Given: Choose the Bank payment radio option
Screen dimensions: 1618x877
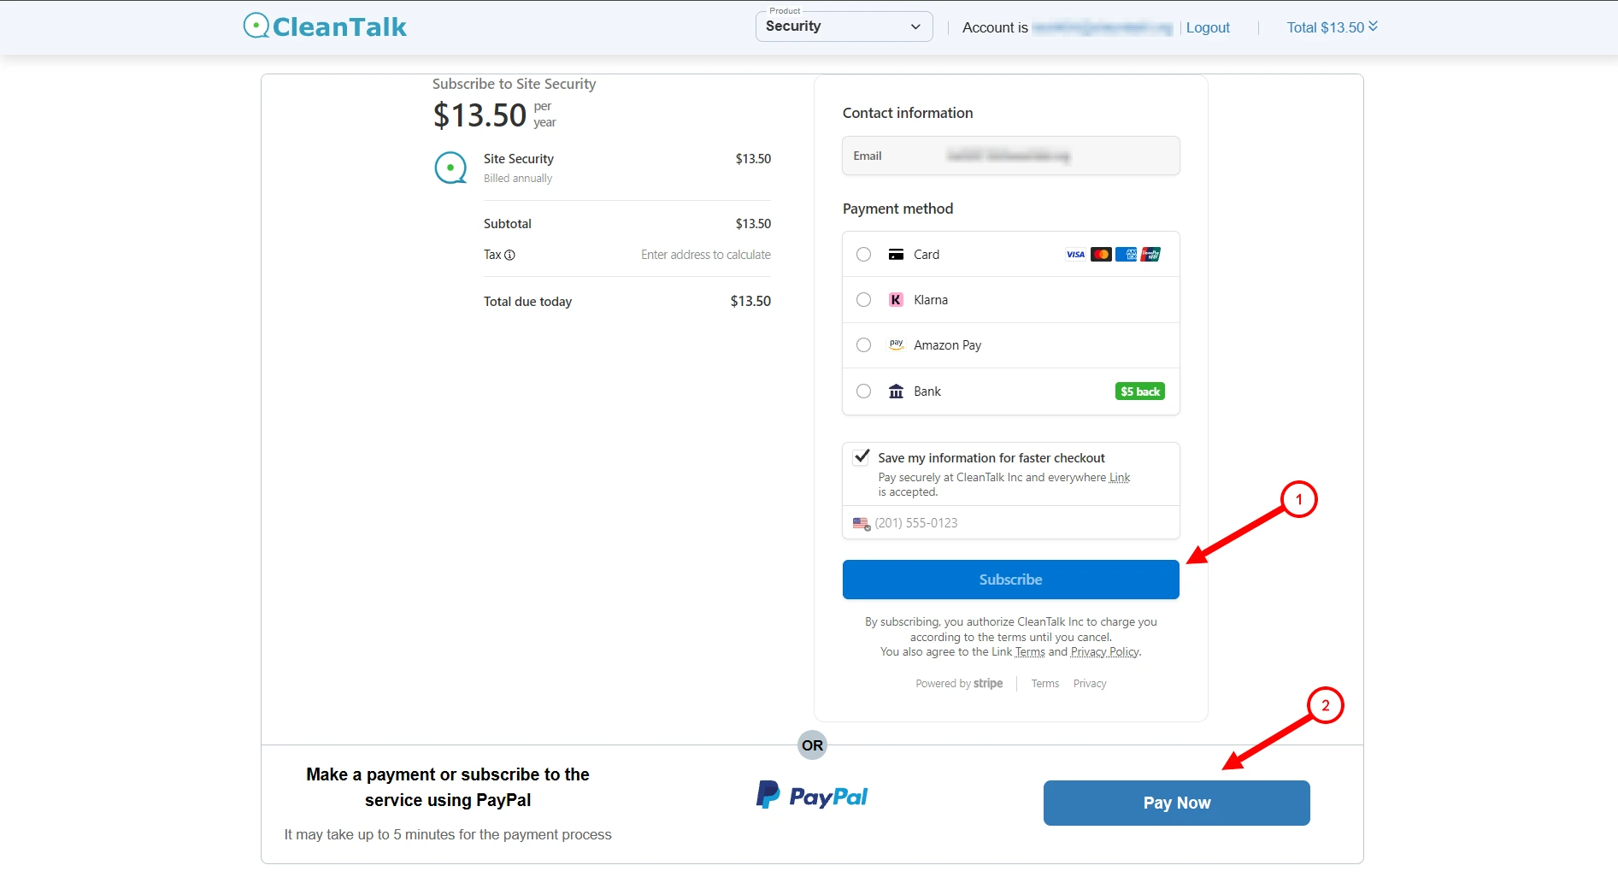Looking at the screenshot, I should point(864,391).
